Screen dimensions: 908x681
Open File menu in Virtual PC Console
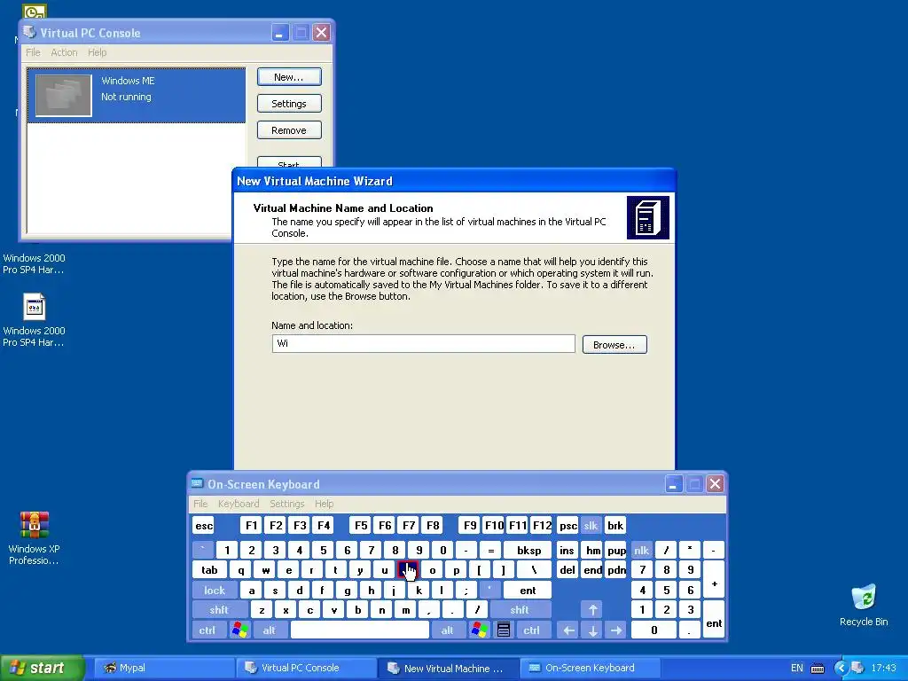(33, 52)
